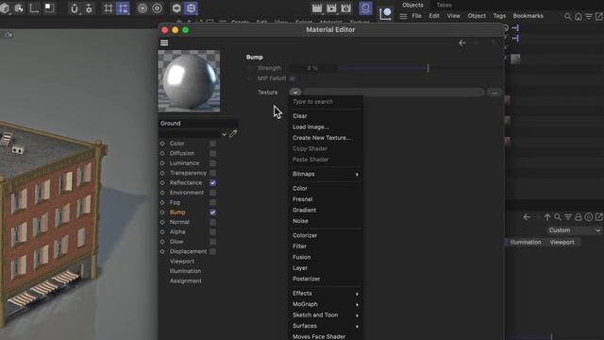
Task: Open Viewport tab in Attribute Manager
Action: click(x=562, y=243)
